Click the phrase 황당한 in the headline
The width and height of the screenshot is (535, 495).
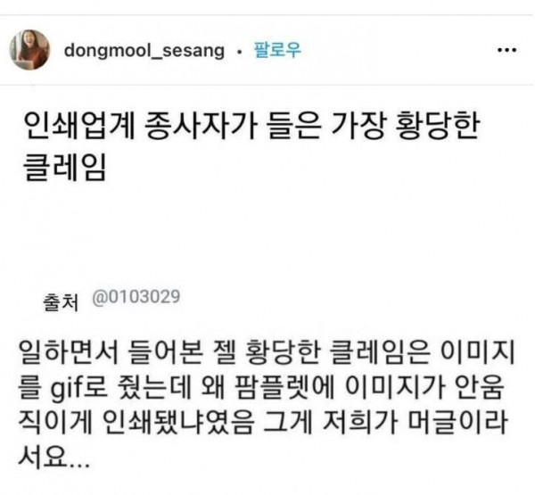tap(437, 126)
